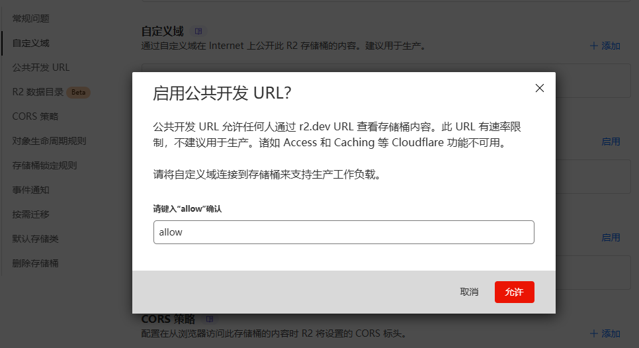
Task: Click the docs icon beside 自定义域 heading
Action: pos(198,31)
